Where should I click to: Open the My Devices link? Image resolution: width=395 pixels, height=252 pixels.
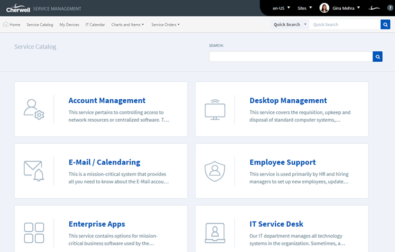(x=69, y=25)
